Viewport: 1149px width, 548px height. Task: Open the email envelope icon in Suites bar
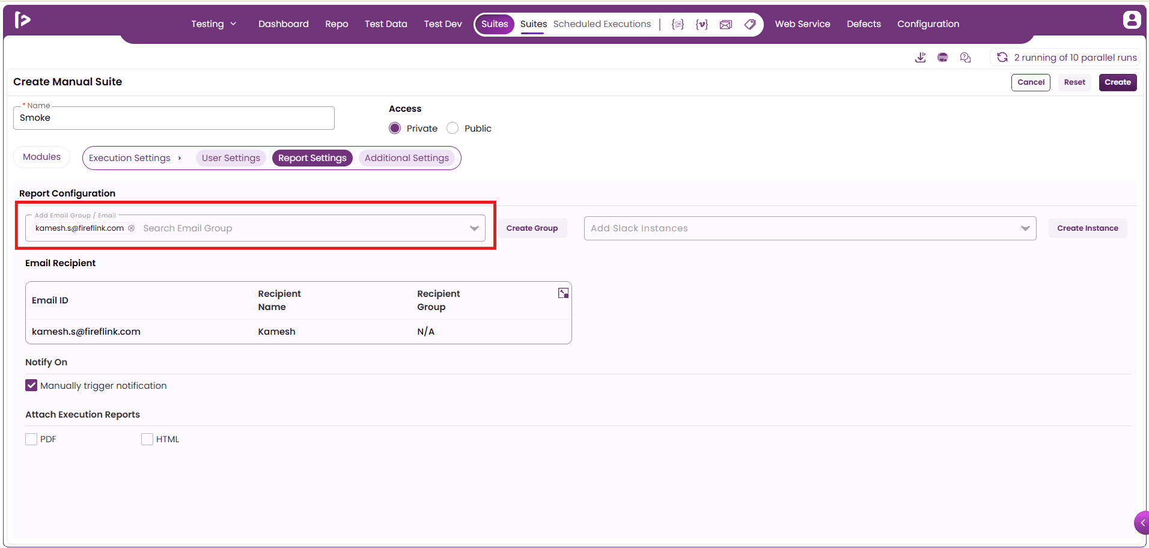tap(726, 24)
